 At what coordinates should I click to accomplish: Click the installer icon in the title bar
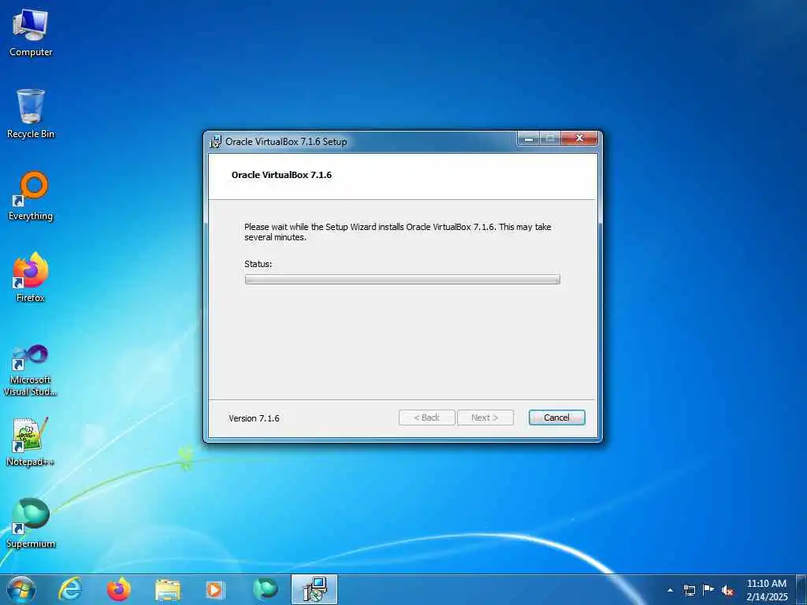[215, 142]
